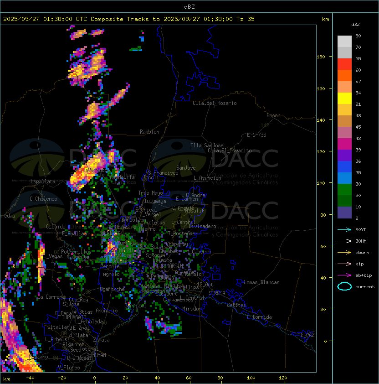Click the Ugarteche label

tap(113, 289)
